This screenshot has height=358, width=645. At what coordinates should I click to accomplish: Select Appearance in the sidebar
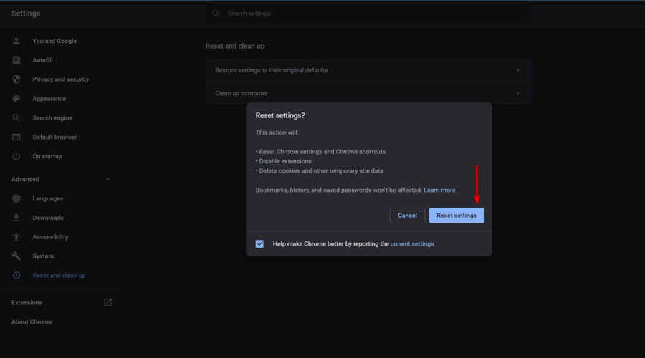click(49, 99)
